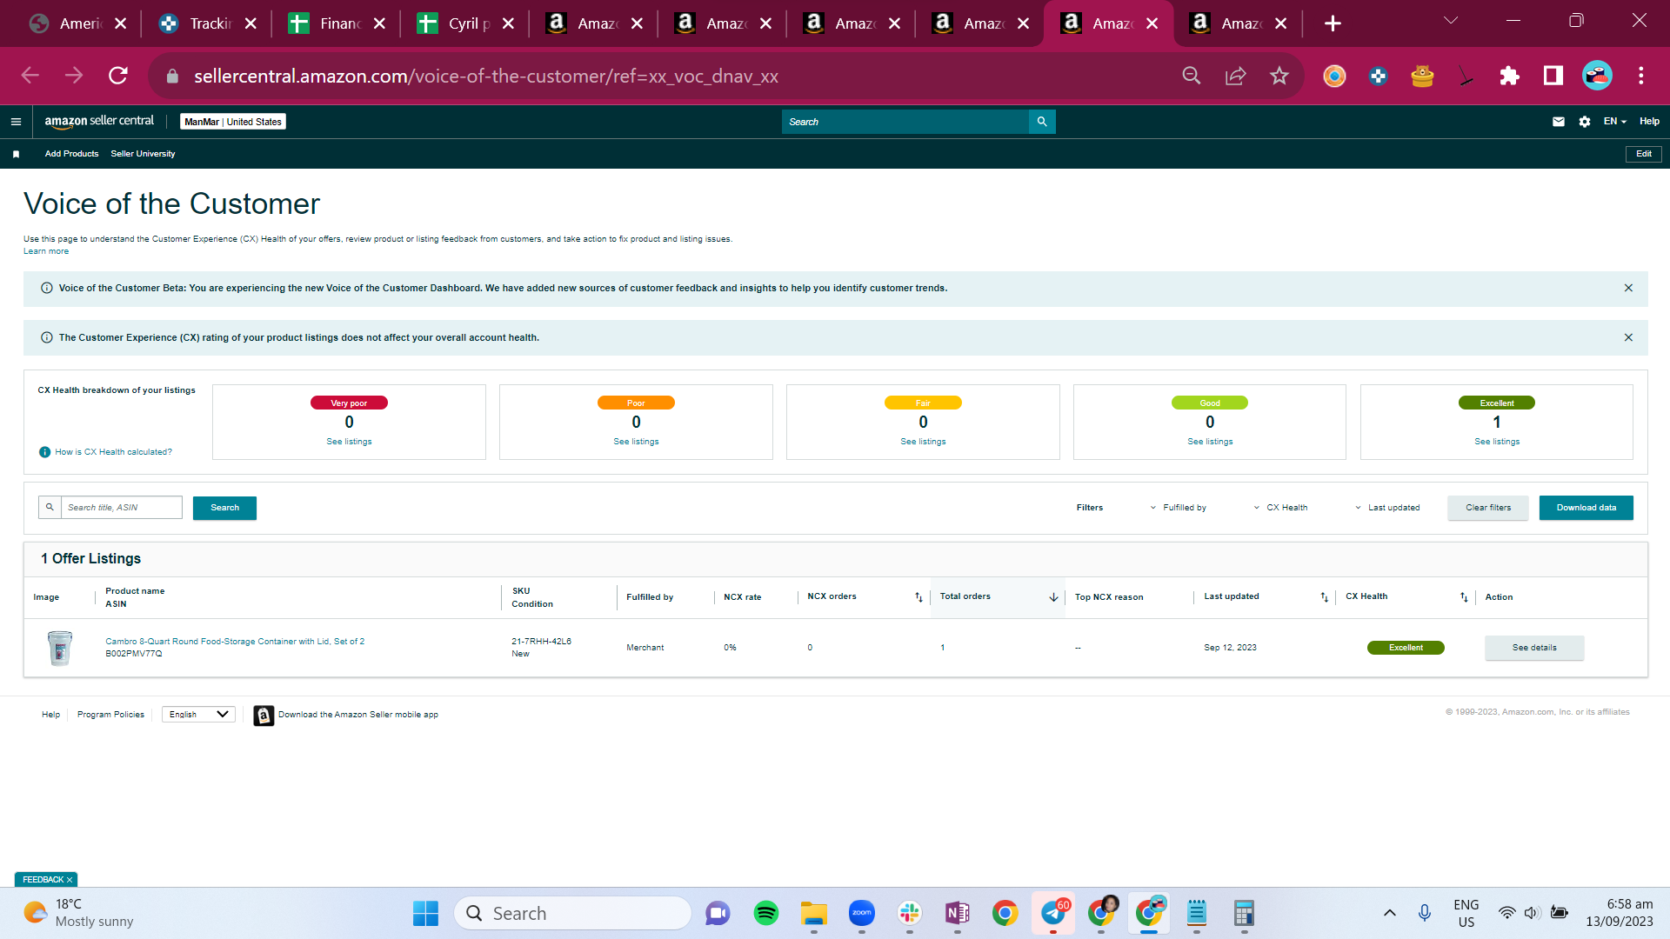Image resolution: width=1670 pixels, height=939 pixels.
Task: Open the EN language dropdown
Action: click(1614, 122)
